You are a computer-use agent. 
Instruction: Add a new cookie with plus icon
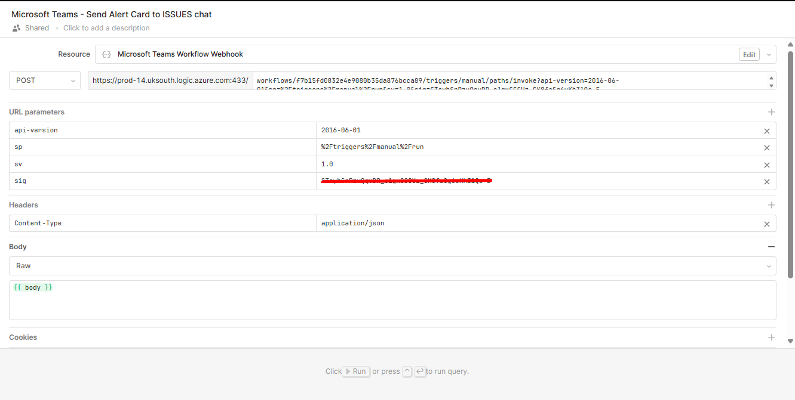tap(771, 337)
